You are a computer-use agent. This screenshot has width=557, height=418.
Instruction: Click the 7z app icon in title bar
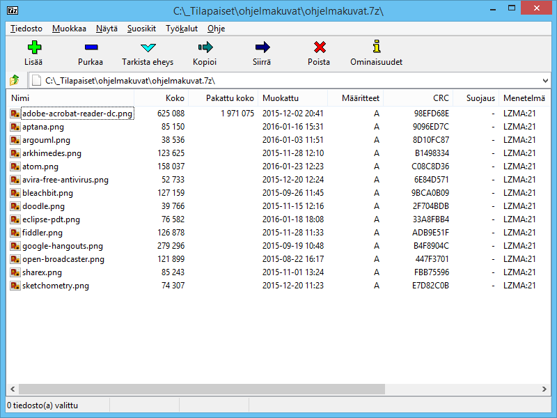tap(13, 10)
